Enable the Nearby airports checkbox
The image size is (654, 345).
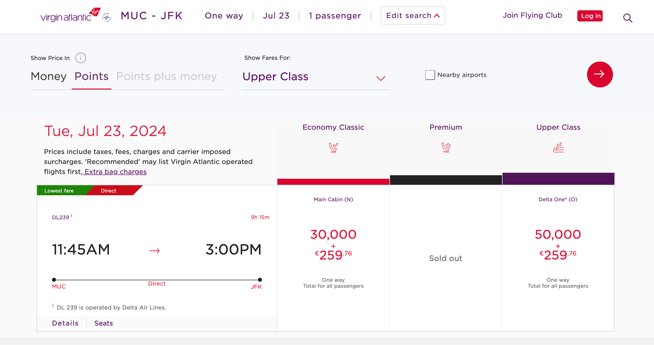point(429,75)
